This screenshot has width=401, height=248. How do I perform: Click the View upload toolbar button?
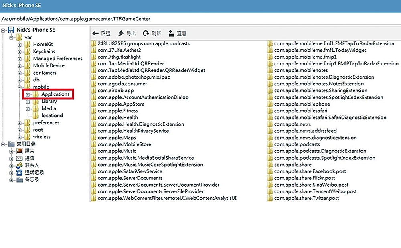pyautogui.click(x=177, y=33)
